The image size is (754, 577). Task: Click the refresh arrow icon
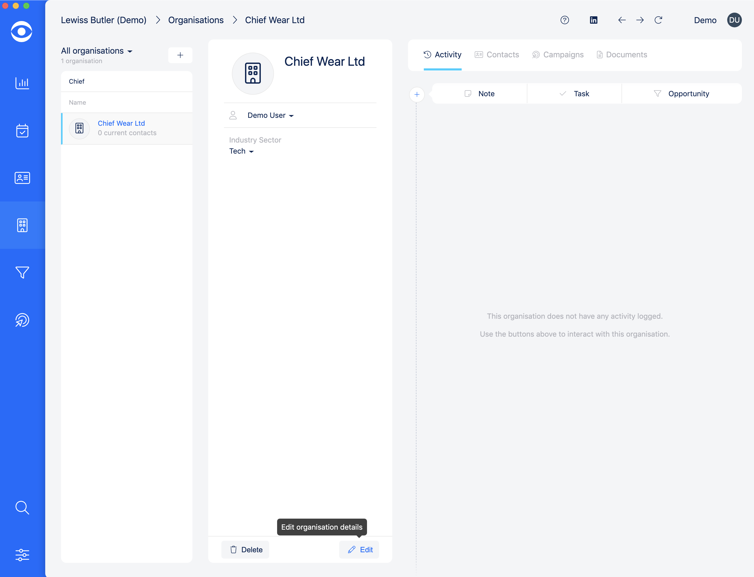coord(658,20)
